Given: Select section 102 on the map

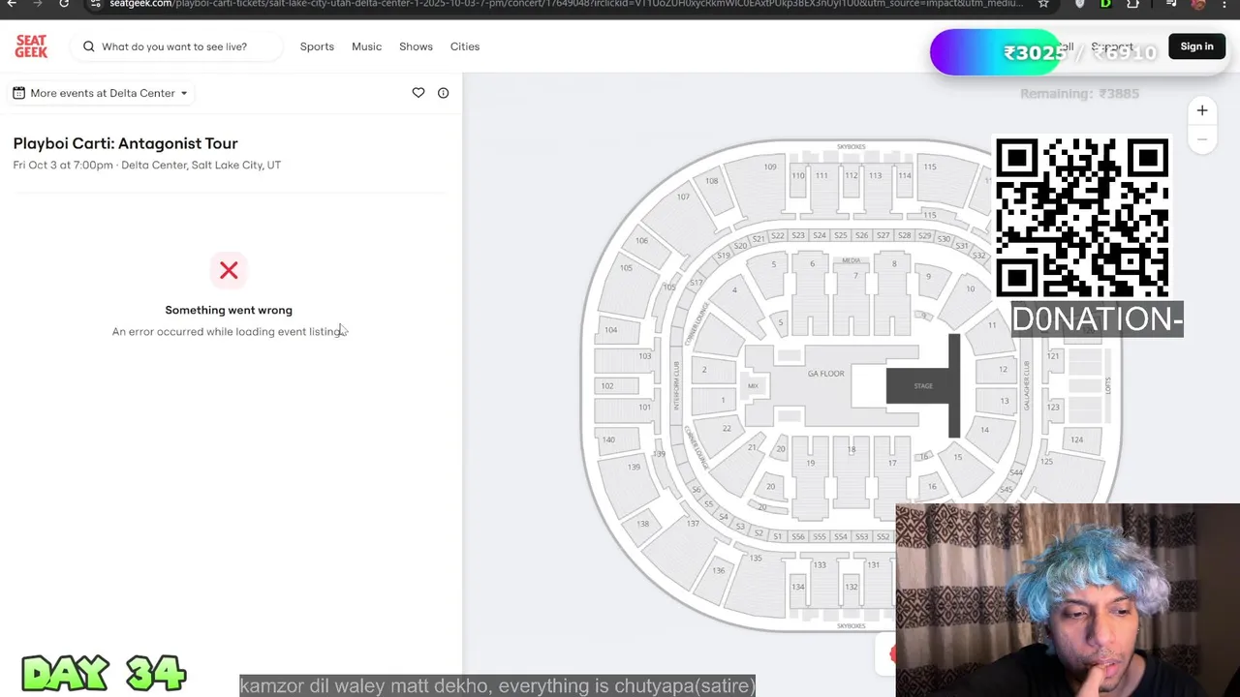Looking at the screenshot, I should [607, 385].
